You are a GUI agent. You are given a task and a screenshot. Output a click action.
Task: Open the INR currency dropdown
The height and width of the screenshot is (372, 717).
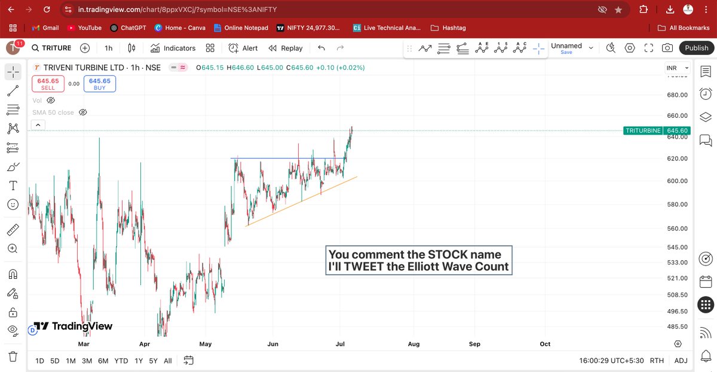[678, 68]
